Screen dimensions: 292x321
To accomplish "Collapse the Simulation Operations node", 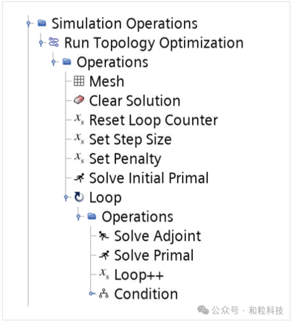I will tap(29, 23).
